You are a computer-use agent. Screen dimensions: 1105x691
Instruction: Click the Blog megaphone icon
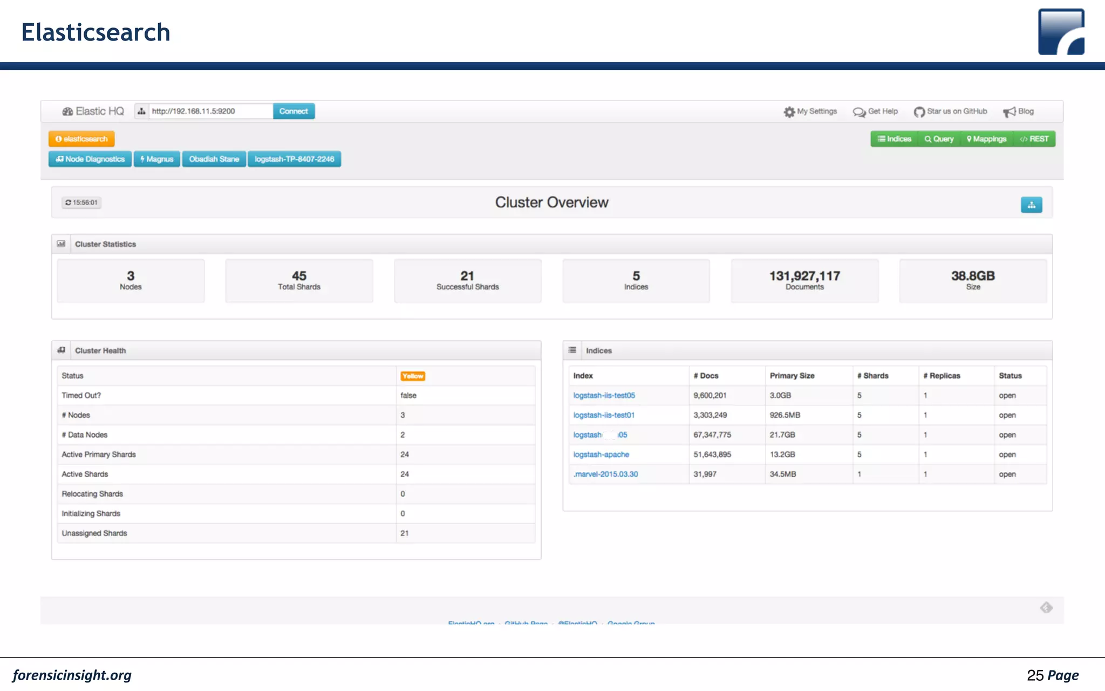pos(1009,112)
